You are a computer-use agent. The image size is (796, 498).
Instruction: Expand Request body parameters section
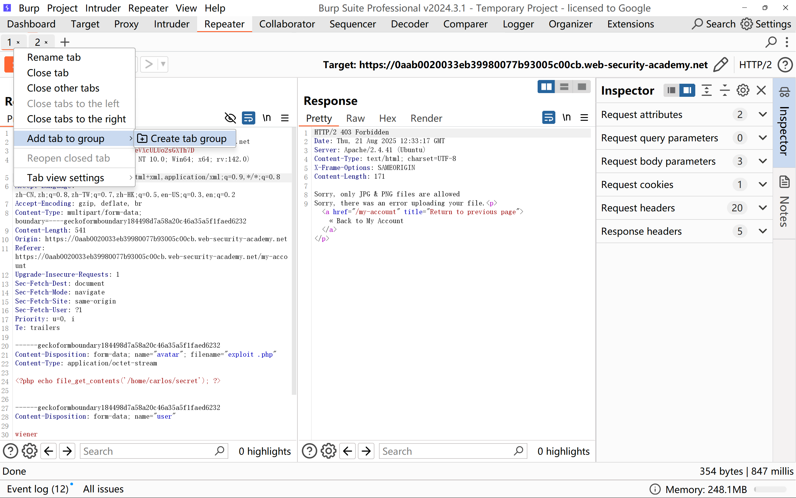pyautogui.click(x=762, y=161)
